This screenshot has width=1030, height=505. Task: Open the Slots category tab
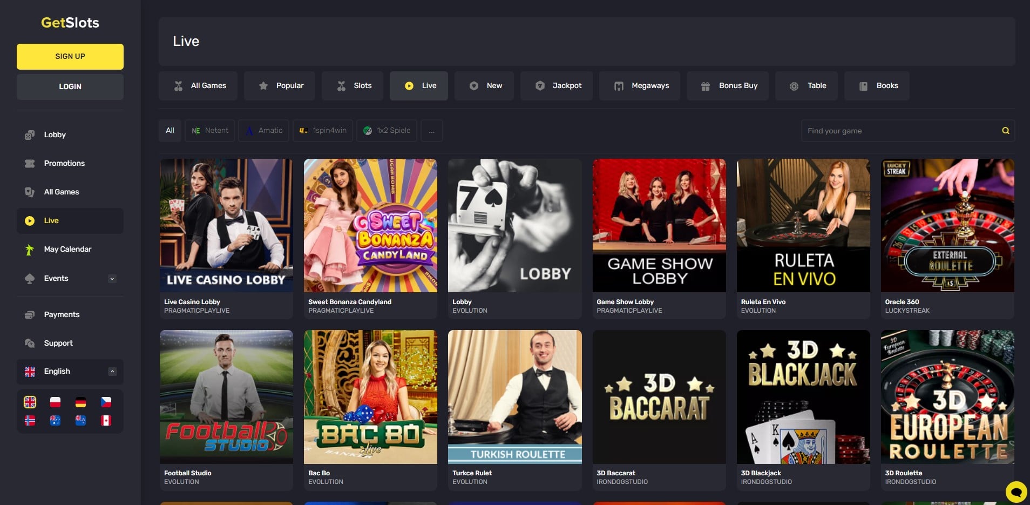coord(353,86)
